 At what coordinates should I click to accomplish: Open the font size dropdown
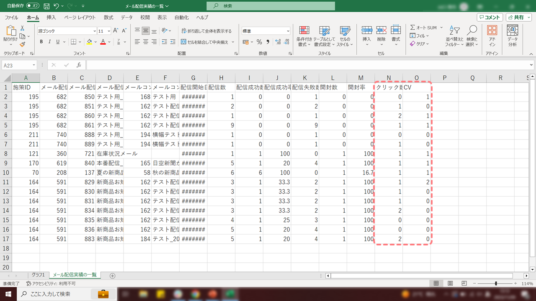[x=109, y=31]
